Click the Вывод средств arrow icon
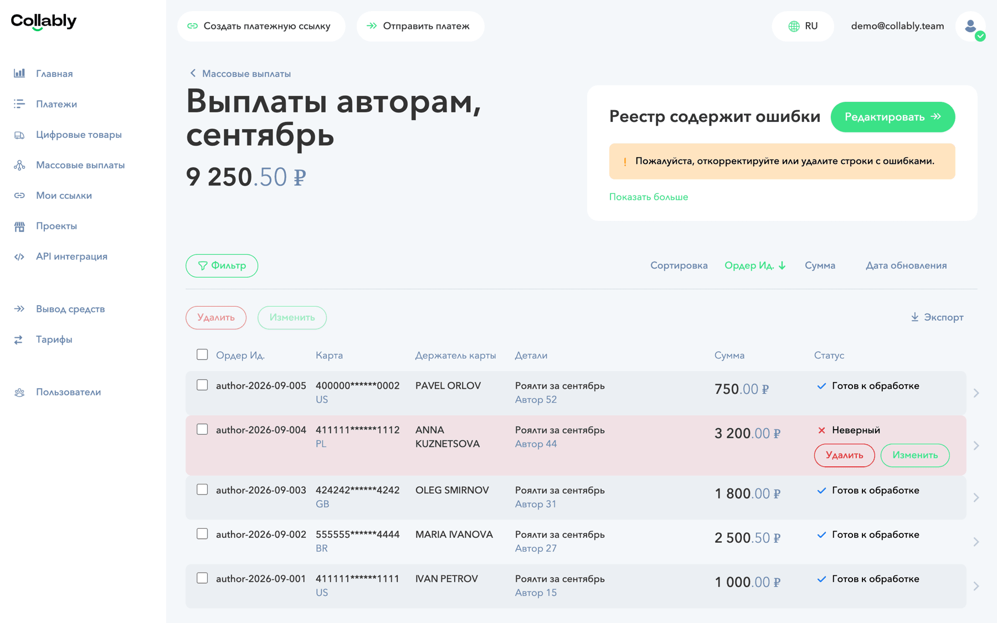Screen dimensions: 997x623 pos(19,309)
